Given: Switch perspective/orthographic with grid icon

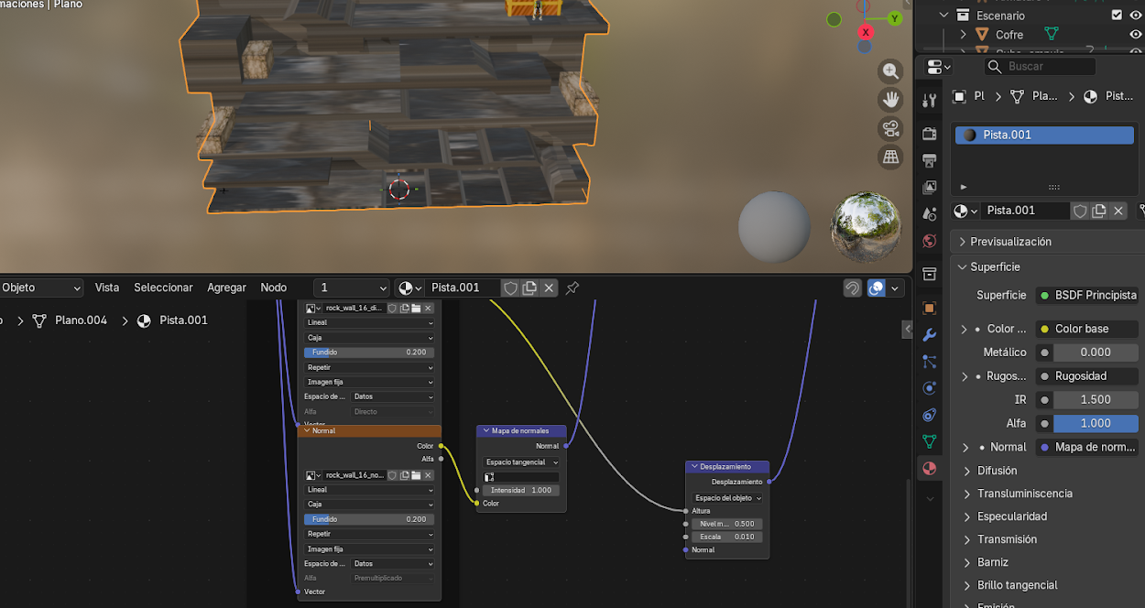Looking at the screenshot, I should coord(890,157).
